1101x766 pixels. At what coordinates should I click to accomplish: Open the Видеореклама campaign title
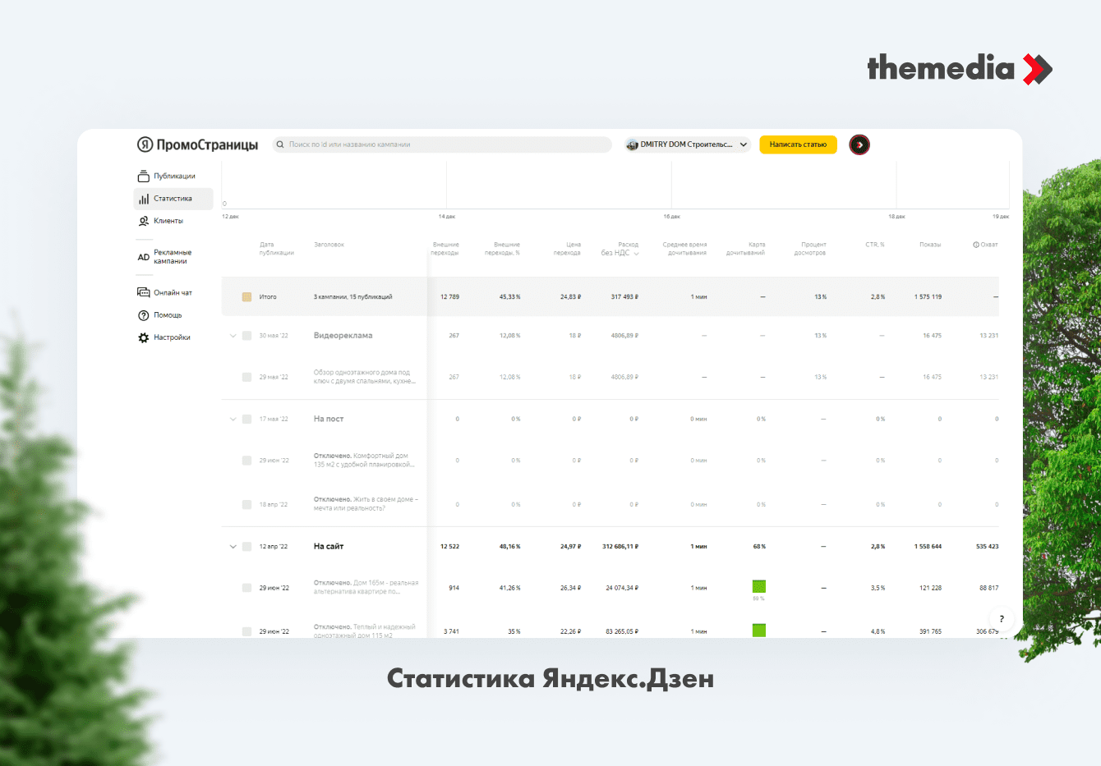pos(343,336)
